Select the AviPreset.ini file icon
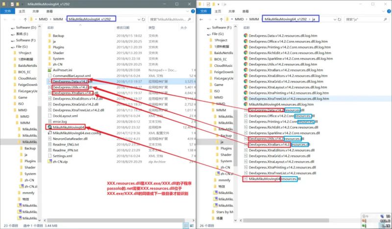Screen dimensions: 392x229 coord(50,70)
